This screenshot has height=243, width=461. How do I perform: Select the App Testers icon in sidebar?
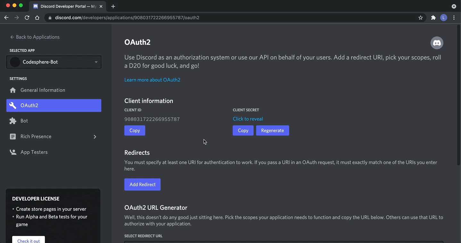[13, 152]
